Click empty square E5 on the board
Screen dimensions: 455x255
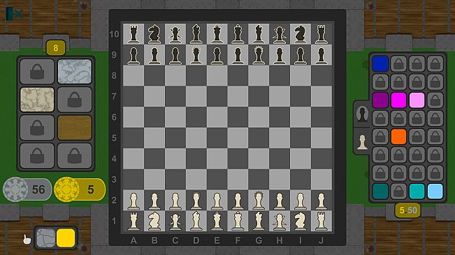point(217,138)
